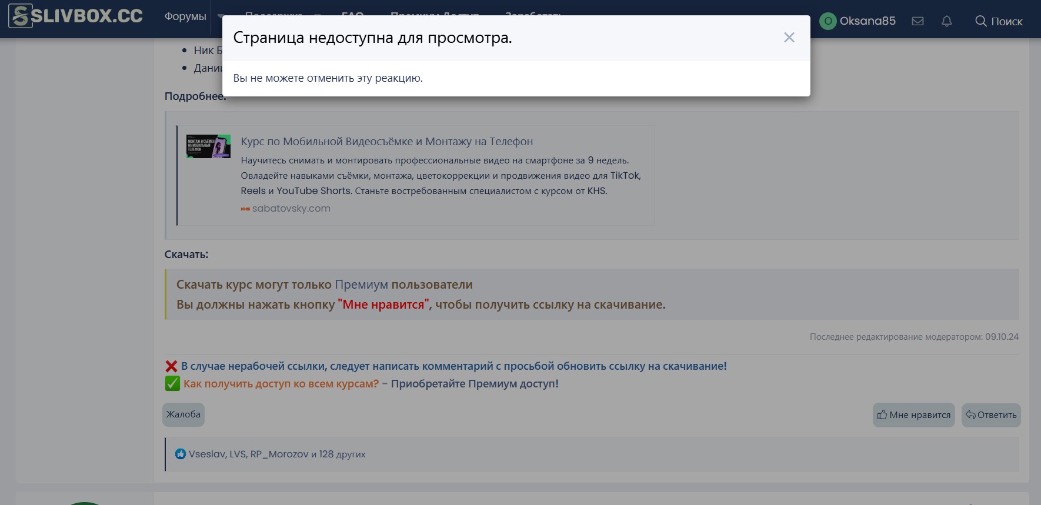Open the notifications bell
Image resolution: width=1041 pixels, height=505 pixels.
(x=946, y=21)
